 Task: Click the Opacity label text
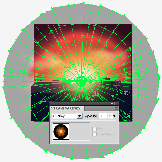91,116
